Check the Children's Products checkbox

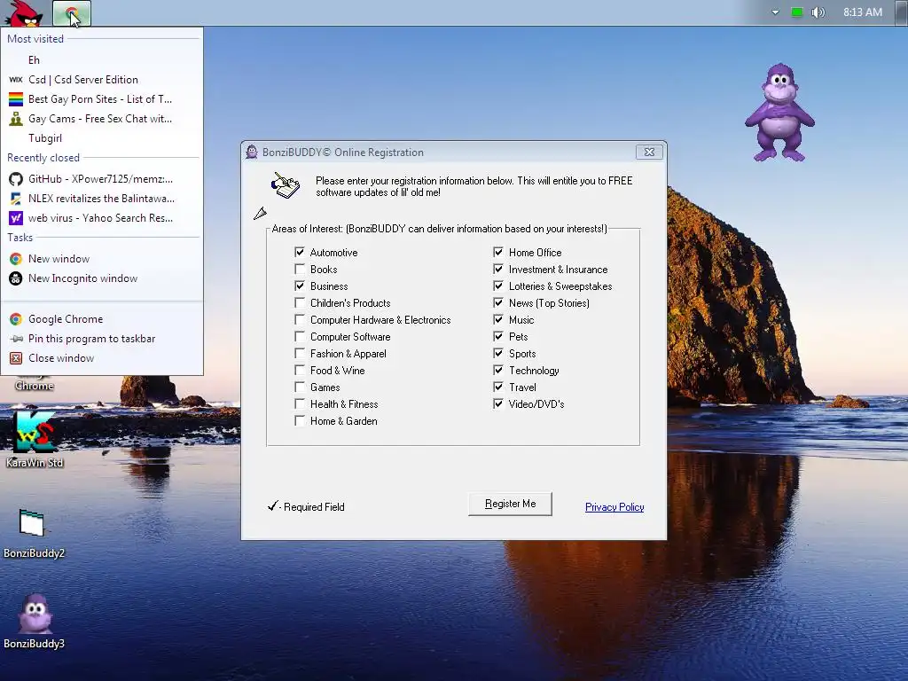(300, 302)
